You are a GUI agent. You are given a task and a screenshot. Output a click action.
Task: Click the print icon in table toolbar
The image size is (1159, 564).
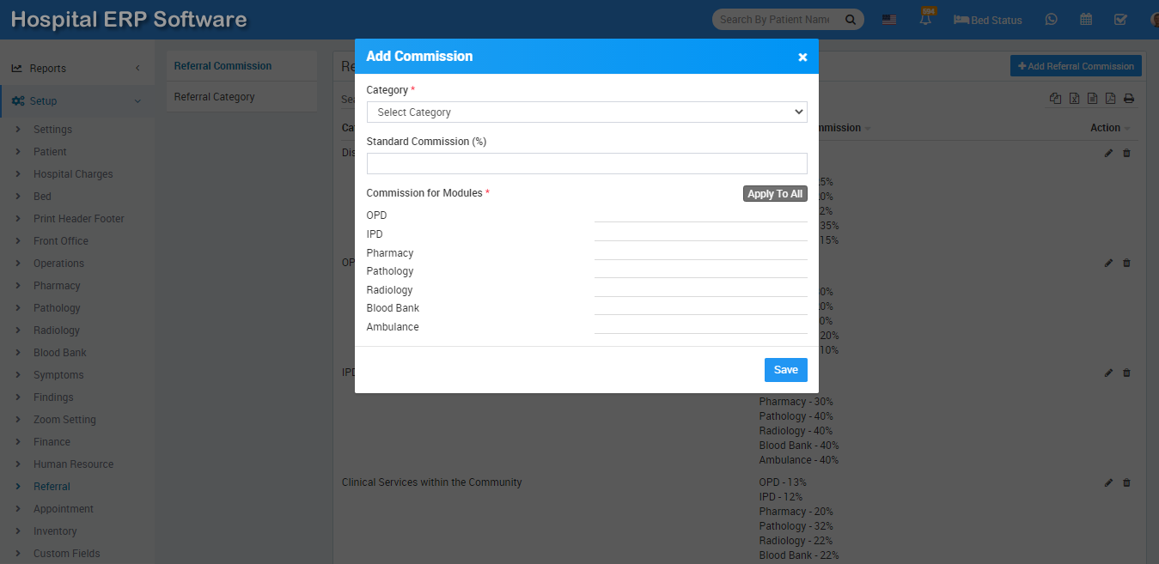pos(1129,99)
